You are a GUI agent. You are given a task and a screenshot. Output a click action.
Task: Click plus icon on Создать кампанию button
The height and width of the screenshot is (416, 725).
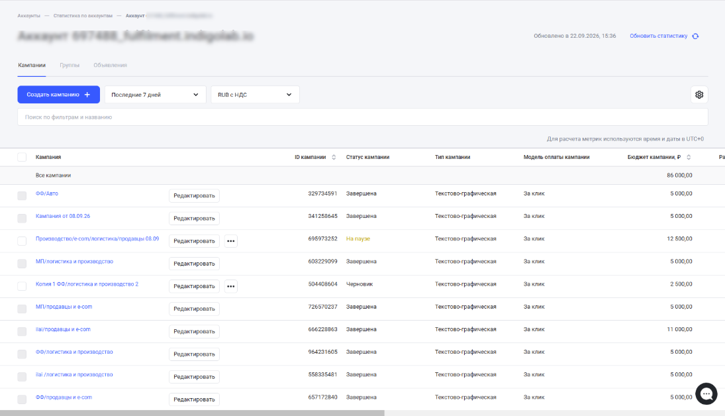click(x=87, y=95)
